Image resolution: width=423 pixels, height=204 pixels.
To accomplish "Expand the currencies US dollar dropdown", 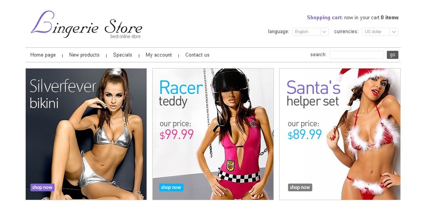I will 380,32.
